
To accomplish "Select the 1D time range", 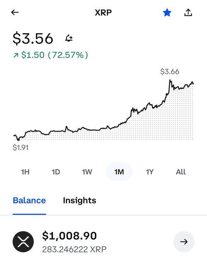I will tap(56, 172).
